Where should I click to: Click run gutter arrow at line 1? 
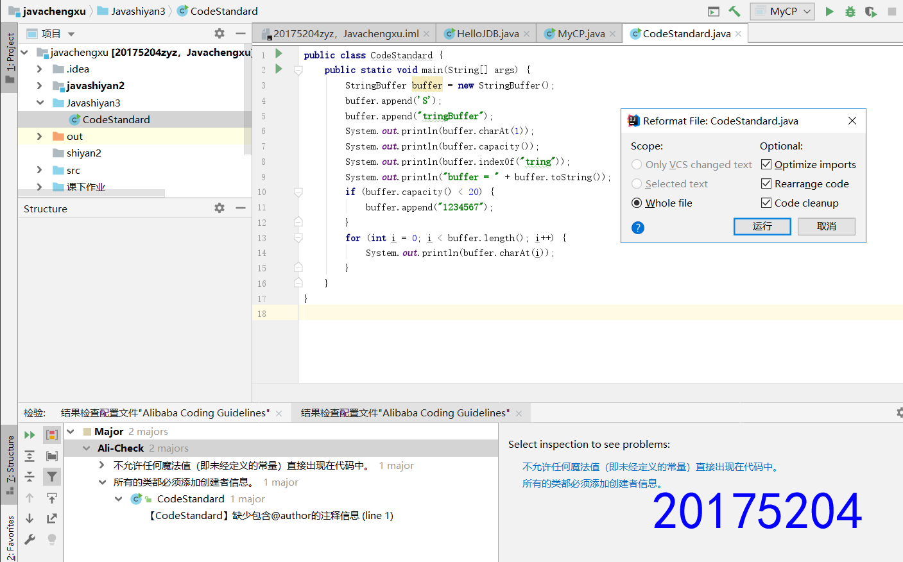279,53
